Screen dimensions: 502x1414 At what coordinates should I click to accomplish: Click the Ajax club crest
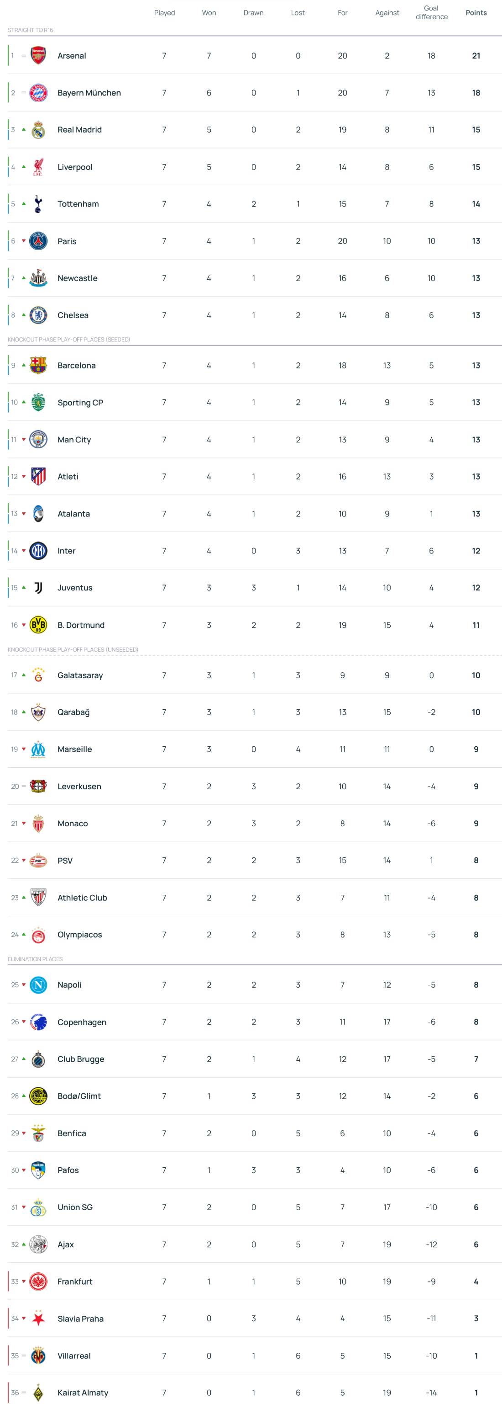click(x=38, y=1244)
